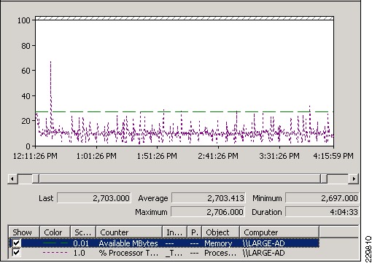Uncheck Show box for Available MBytes counter
This screenshot has height=263, width=372.
(17, 243)
